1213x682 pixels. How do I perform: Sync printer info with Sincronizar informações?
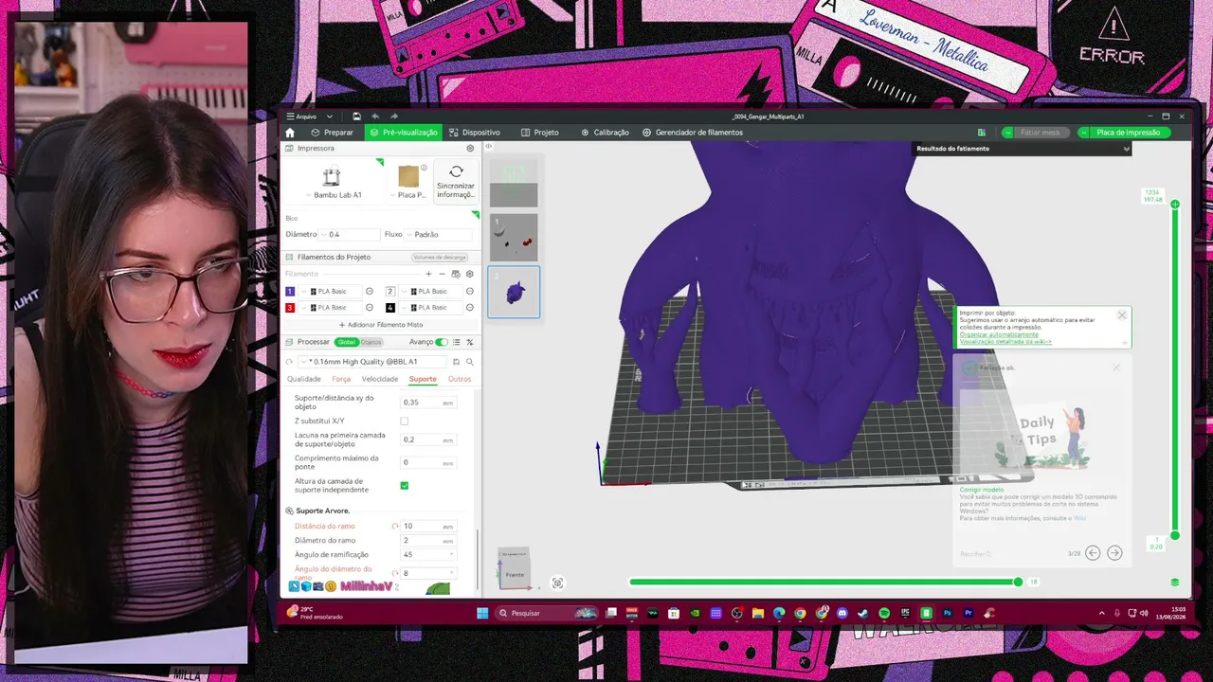(456, 181)
